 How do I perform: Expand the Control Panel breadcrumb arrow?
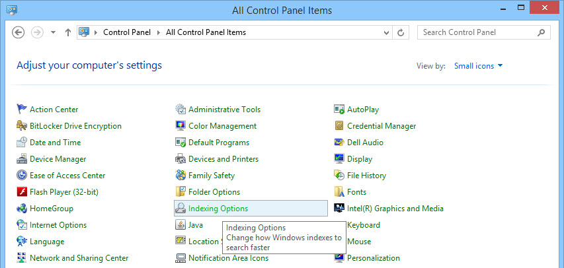(158, 32)
